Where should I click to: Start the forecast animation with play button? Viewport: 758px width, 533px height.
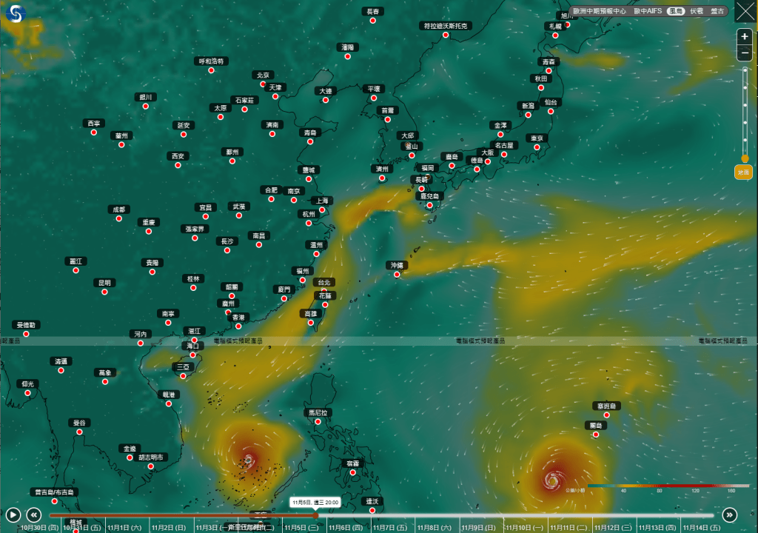point(13,514)
